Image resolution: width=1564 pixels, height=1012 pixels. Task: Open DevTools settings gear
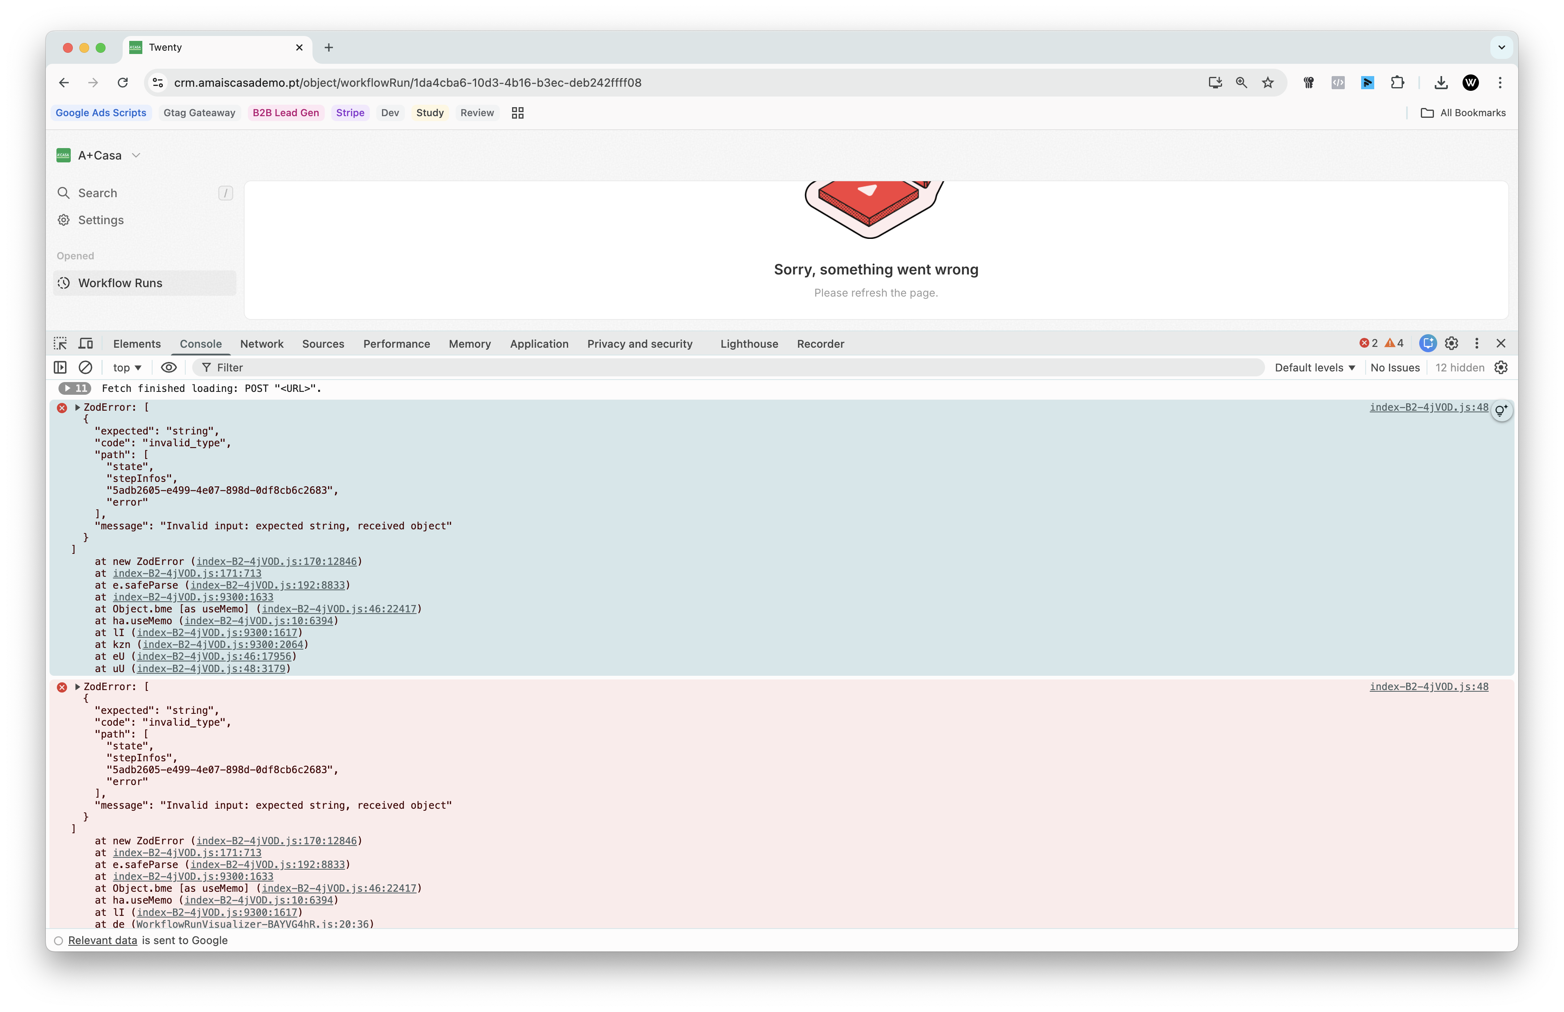click(x=1452, y=344)
